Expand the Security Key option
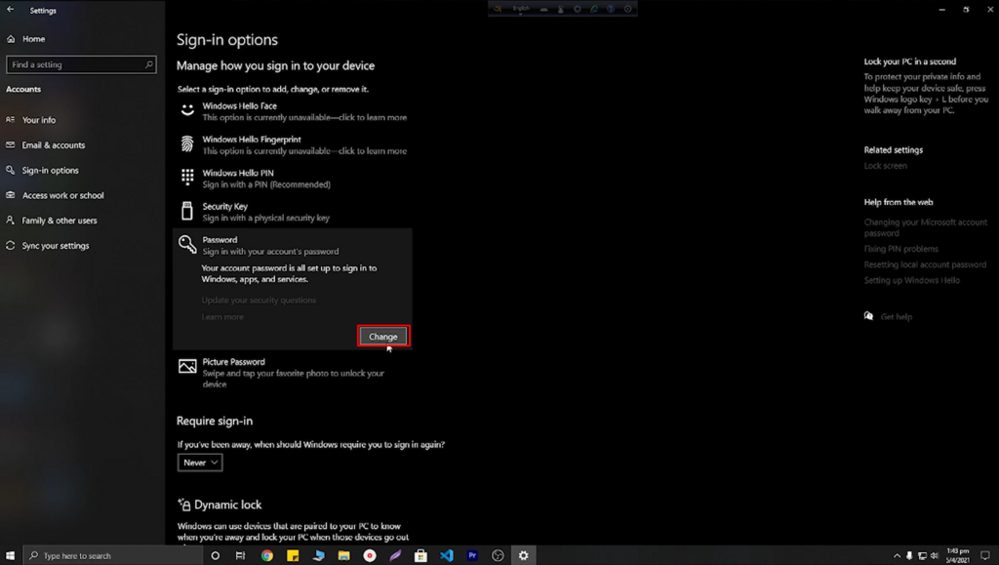The image size is (999, 565). coord(293,212)
